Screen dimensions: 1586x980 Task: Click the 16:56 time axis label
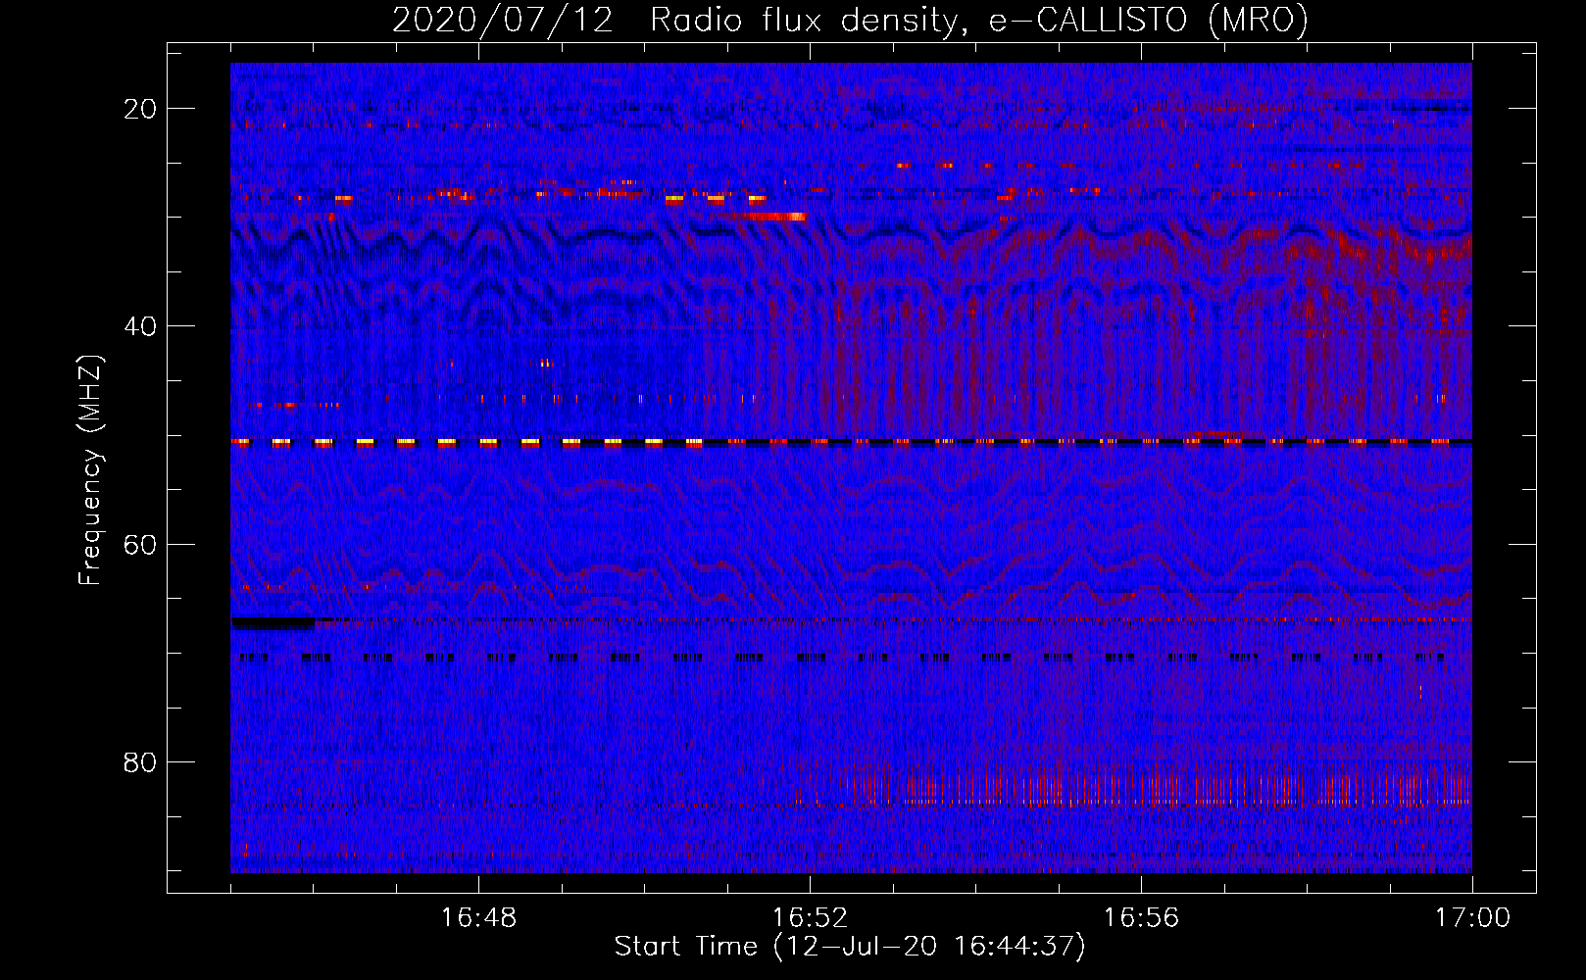[x=1141, y=918]
